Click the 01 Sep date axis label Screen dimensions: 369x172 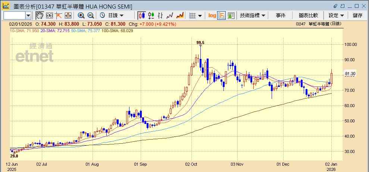point(141,164)
